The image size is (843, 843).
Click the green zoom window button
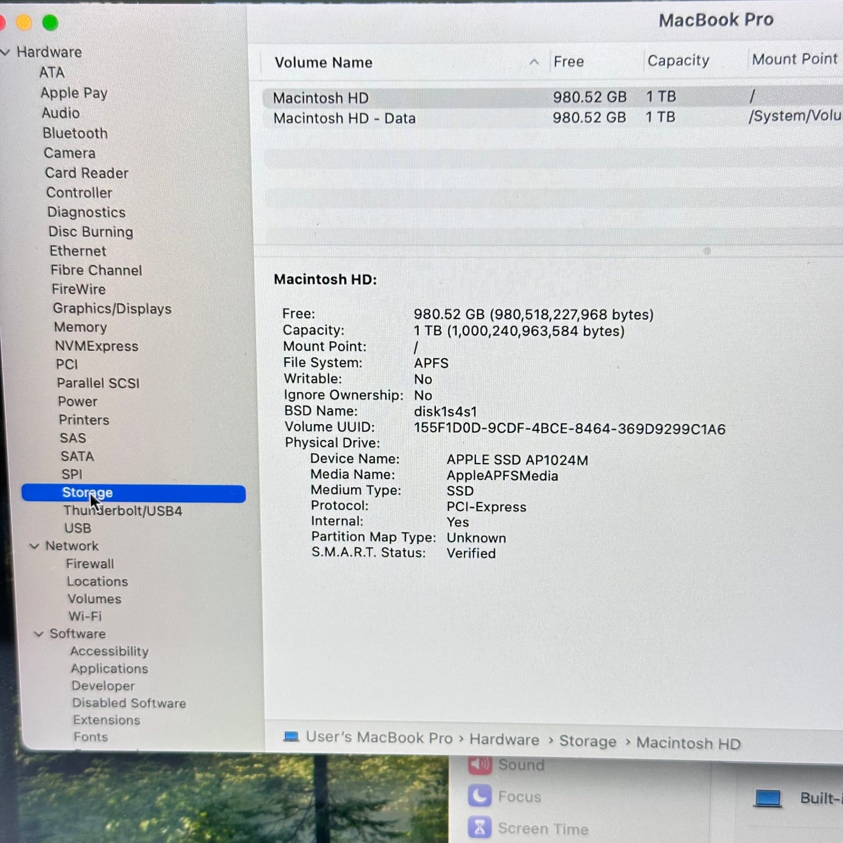[x=50, y=23]
